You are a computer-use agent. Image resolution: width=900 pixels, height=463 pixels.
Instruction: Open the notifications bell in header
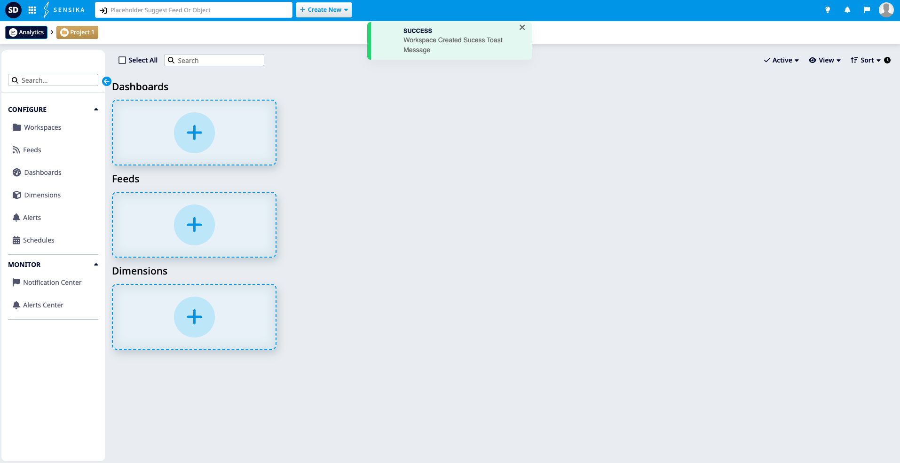click(x=847, y=10)
